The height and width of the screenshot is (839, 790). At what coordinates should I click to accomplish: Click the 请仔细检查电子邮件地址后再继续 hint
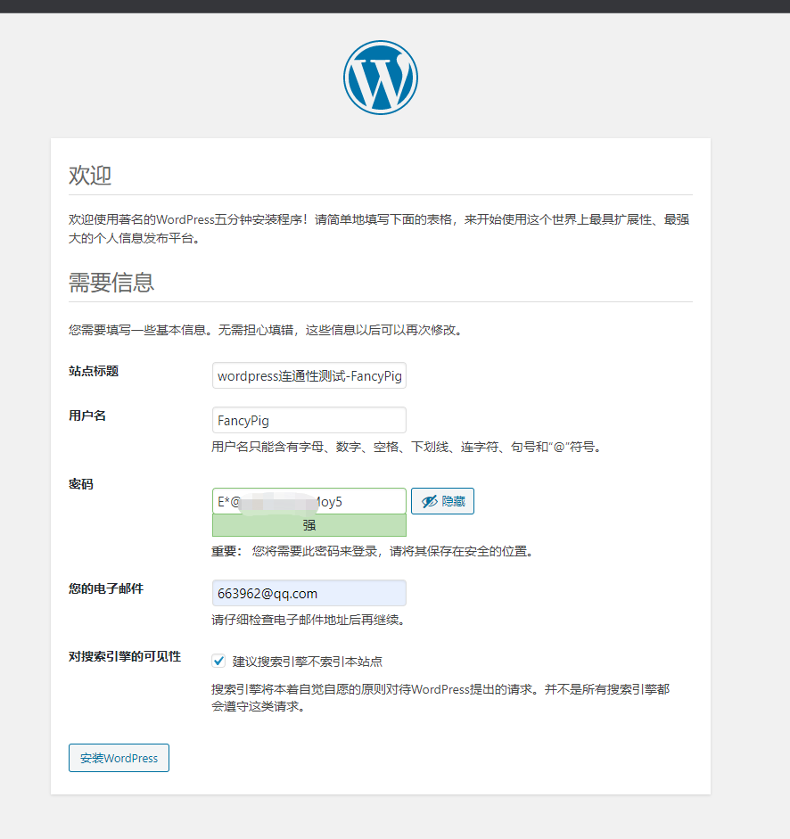click(x=310, y=621)
